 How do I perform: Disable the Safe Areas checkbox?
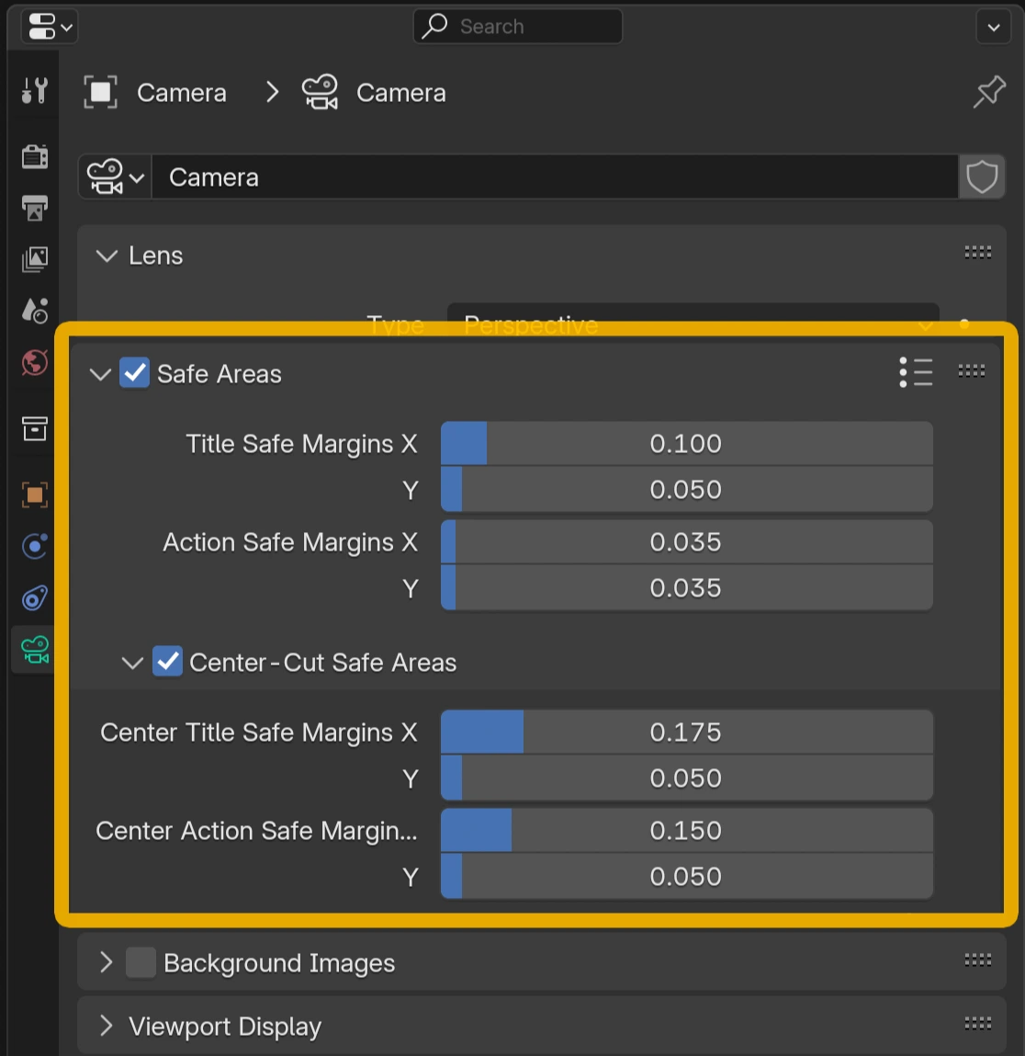point(135,373)
